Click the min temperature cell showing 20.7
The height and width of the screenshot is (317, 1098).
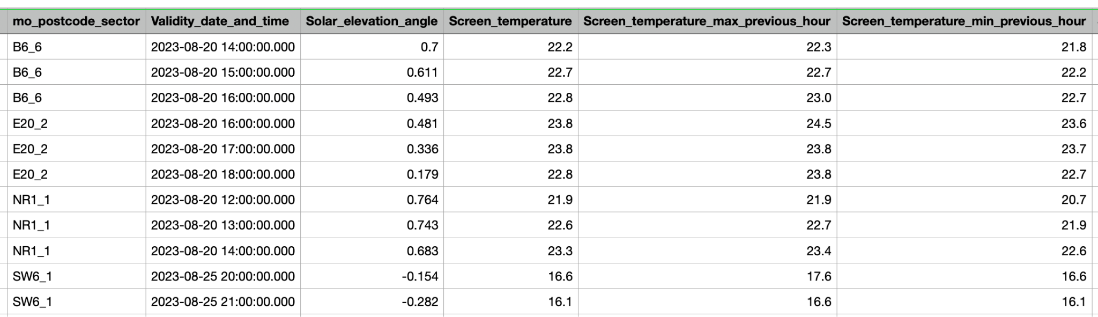pos(964,200)
